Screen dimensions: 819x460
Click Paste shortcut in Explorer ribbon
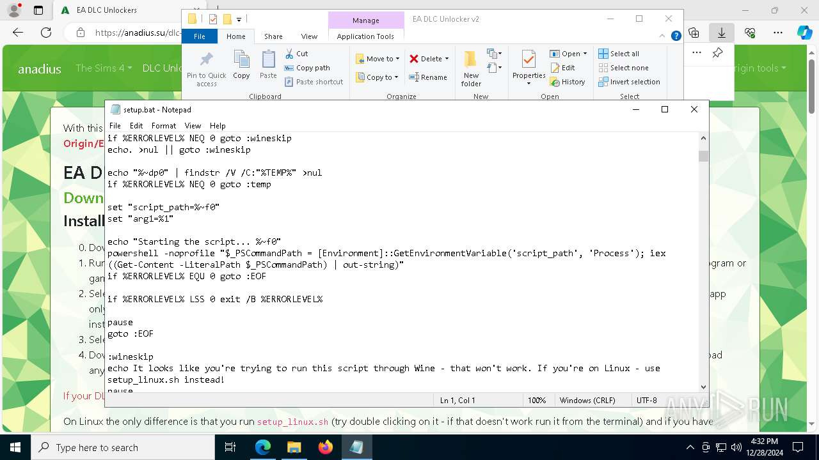pyautogui.click(x=314, y=82)
